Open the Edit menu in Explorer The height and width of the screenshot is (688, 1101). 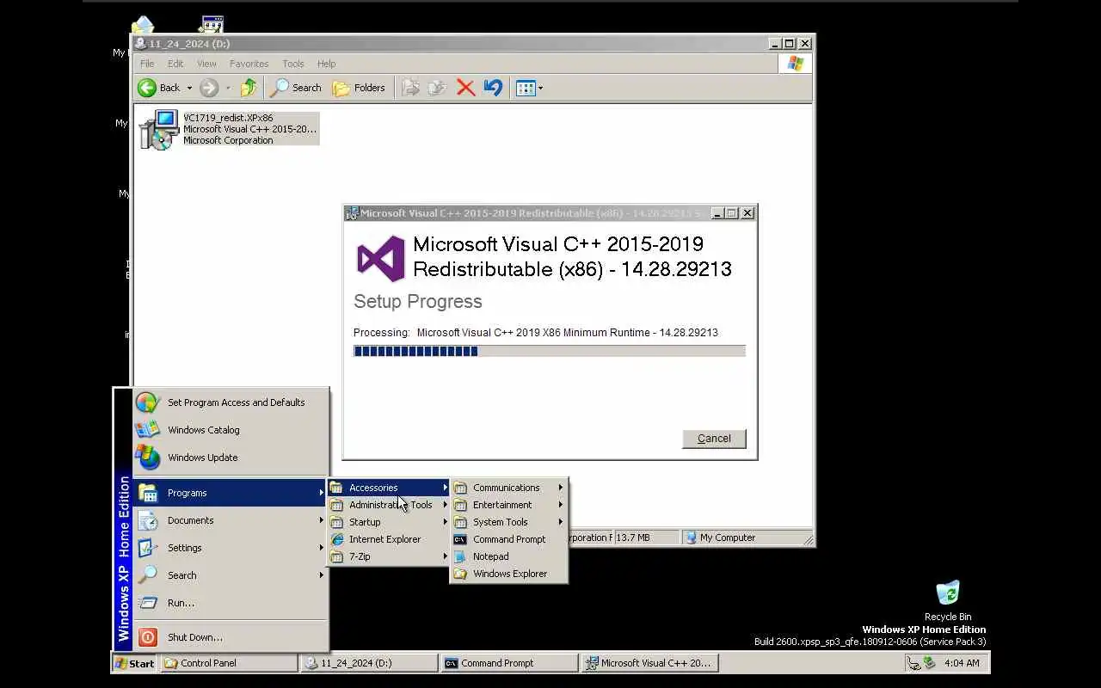(175, 64)
